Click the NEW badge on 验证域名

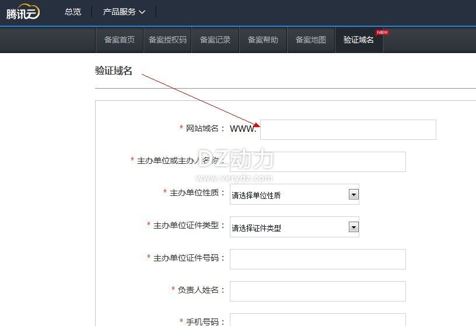coord(382,33)
